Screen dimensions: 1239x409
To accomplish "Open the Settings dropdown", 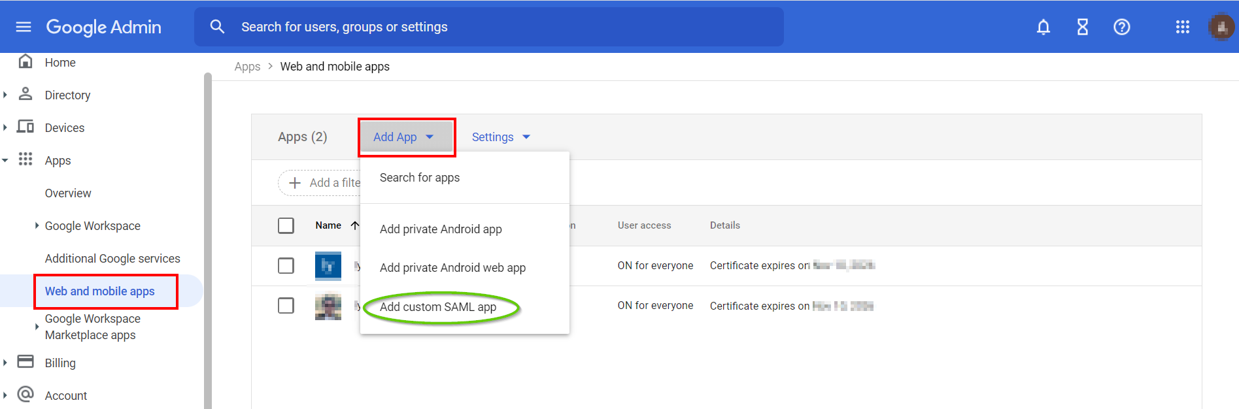I will (x=501, y=137).
